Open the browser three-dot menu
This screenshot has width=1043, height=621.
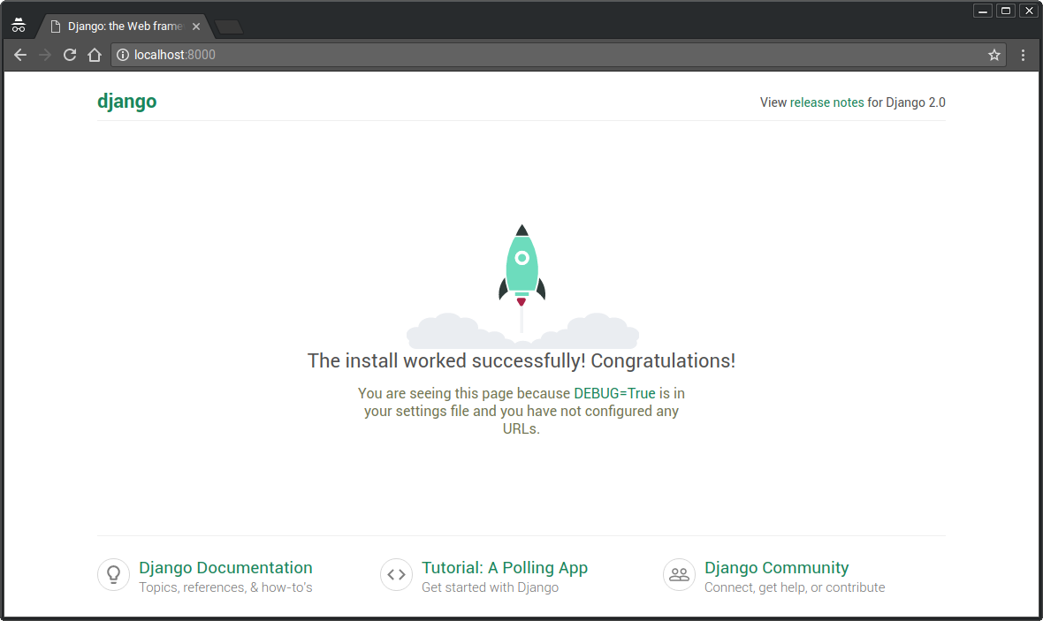coord(1023,54)
